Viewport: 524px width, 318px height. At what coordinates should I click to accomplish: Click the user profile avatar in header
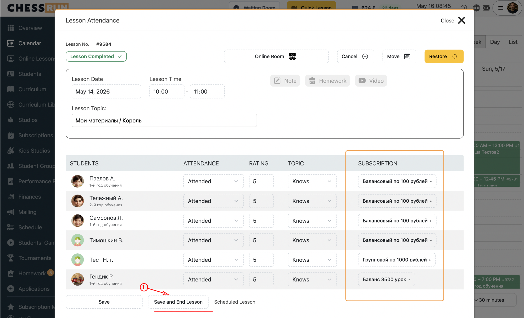[x=512, y=8]
